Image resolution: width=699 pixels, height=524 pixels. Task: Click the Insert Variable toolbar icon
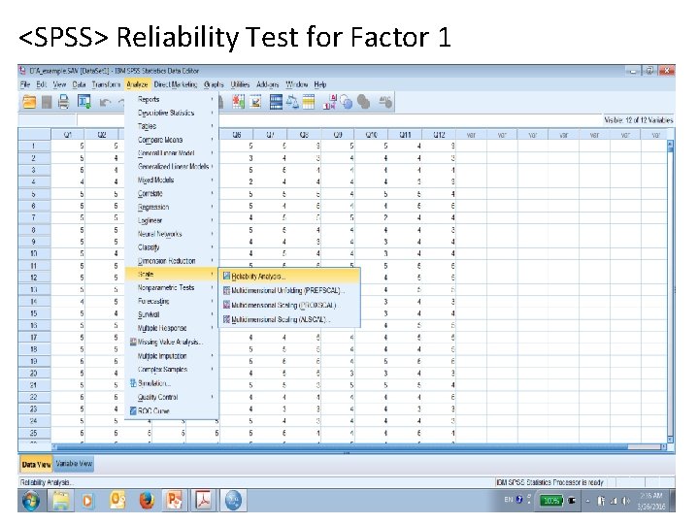click(256, 103)
